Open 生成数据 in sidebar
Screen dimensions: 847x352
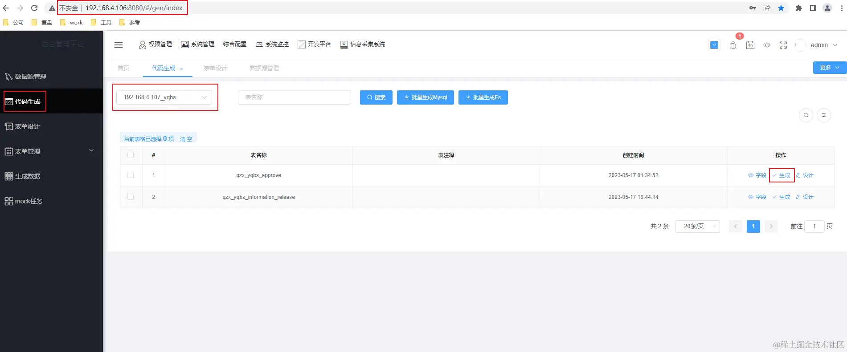(51, 176)
